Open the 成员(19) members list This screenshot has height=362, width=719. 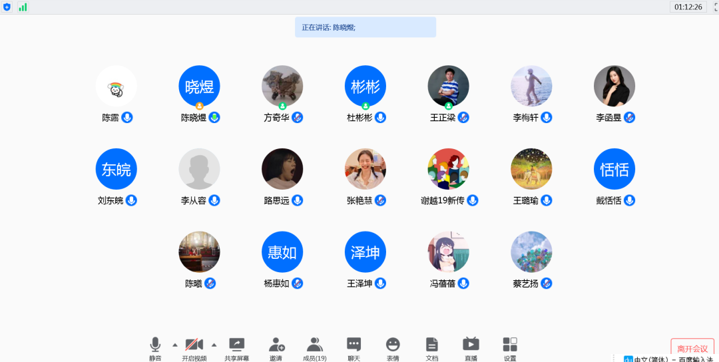point(314,345)
